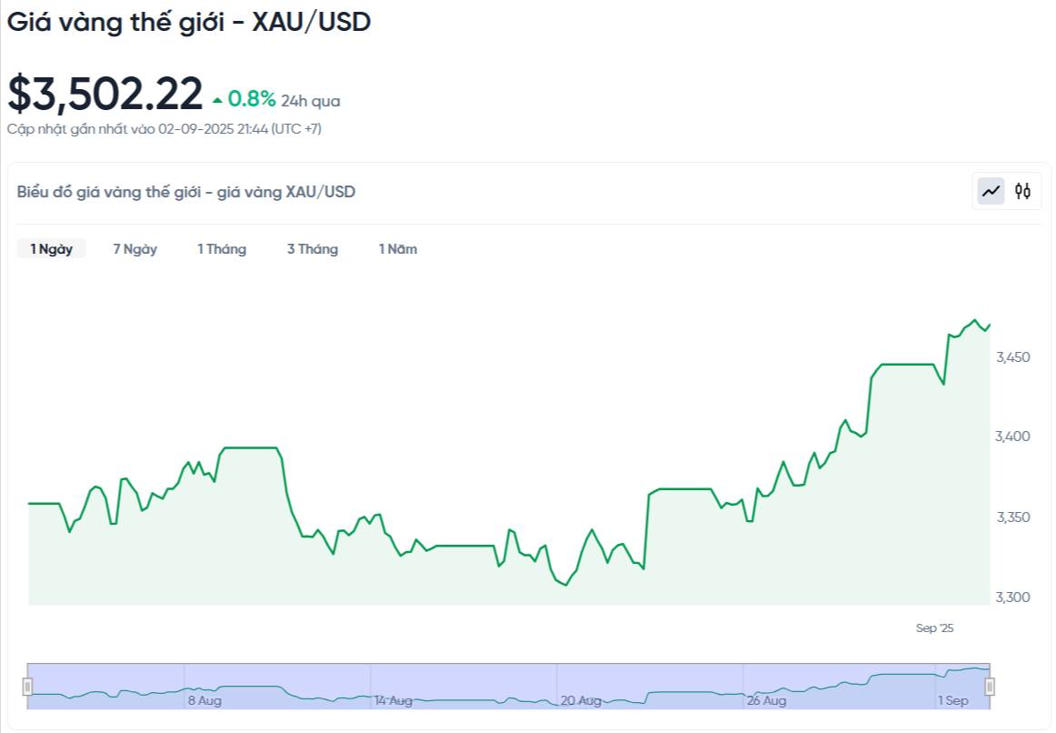Click the 3,350 y-axis label
This screenshot has height=733, width=1056.
click(x=1013, y=517)
